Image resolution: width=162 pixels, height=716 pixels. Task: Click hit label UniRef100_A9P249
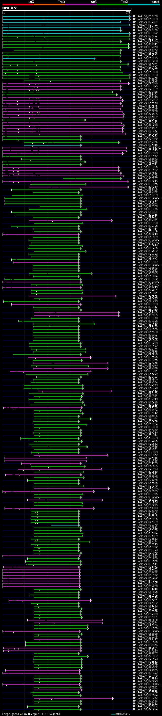pos(145,234)
